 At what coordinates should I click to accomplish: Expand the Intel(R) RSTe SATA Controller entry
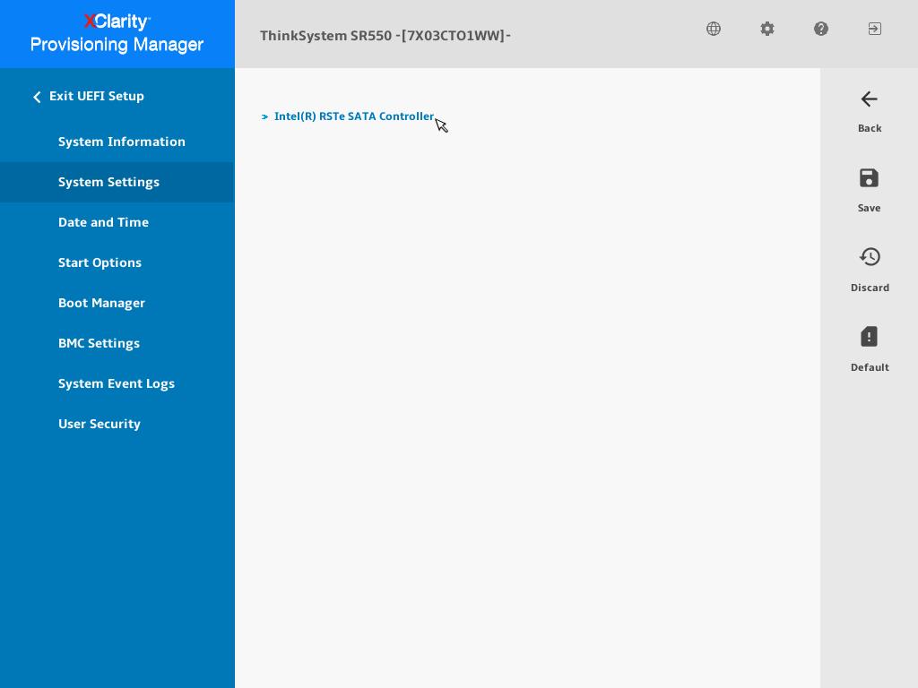[x=354, y=116]
